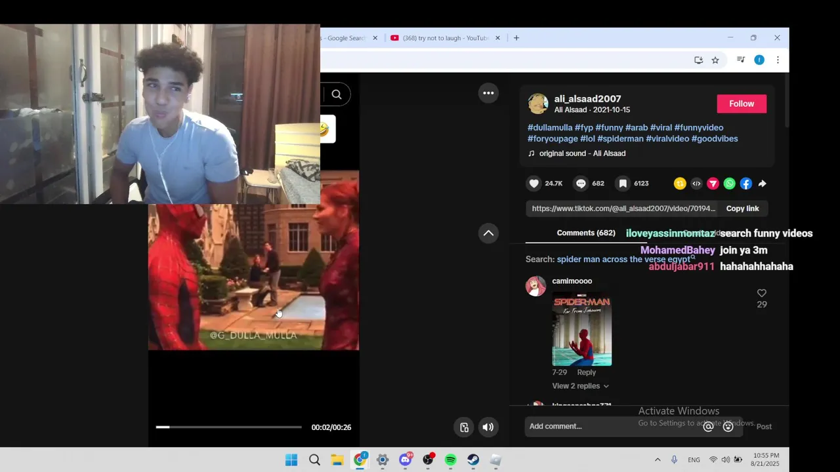Open OBS Studio from the taskbar

coord(428,460)
